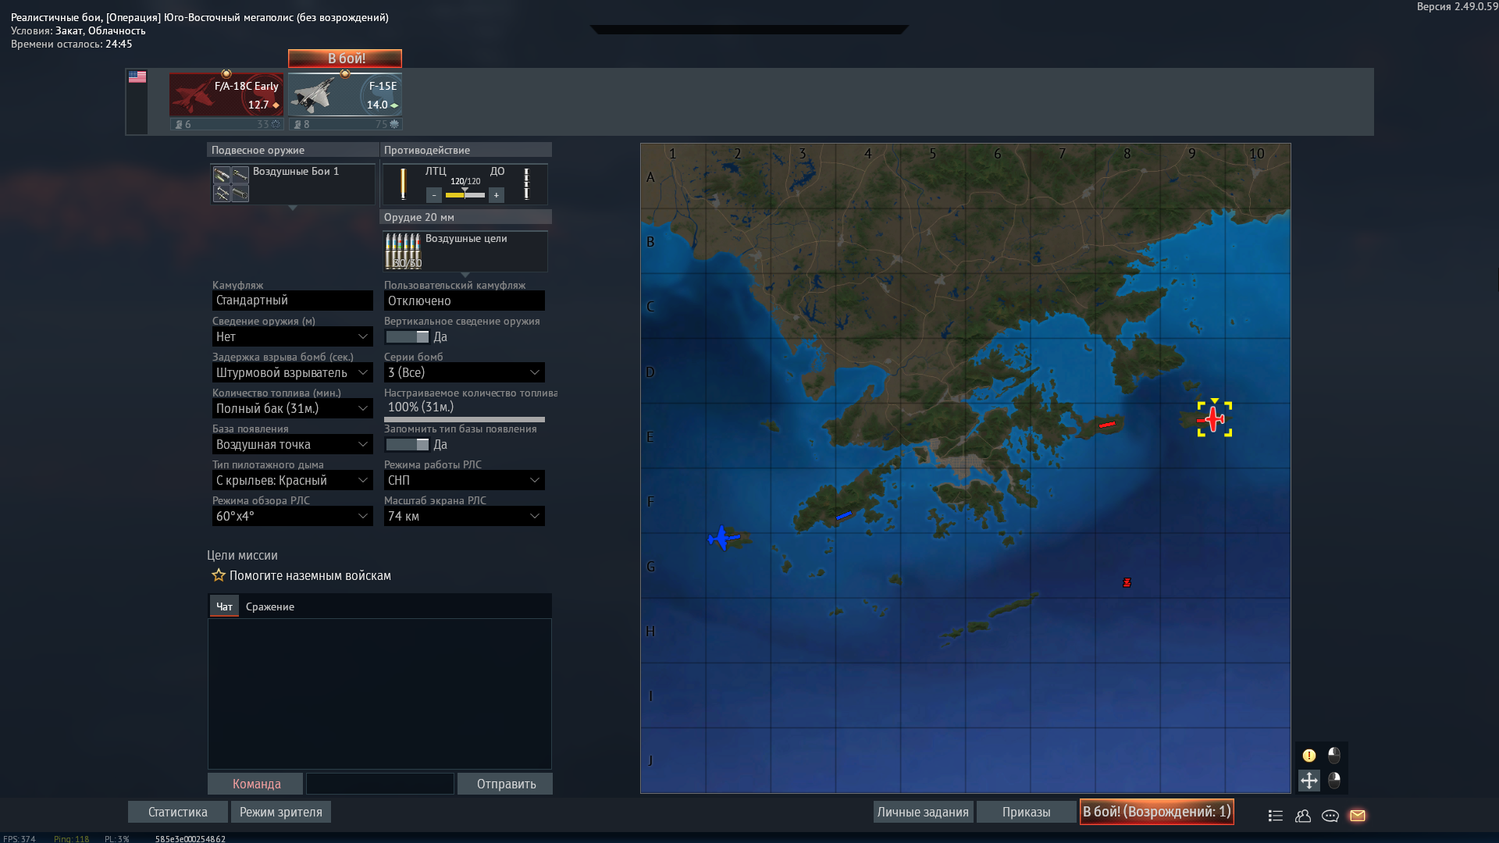Click the yellow exclamation map marker icon
This screenshot has height=843, width=1499.
(x=1309, y=756)
